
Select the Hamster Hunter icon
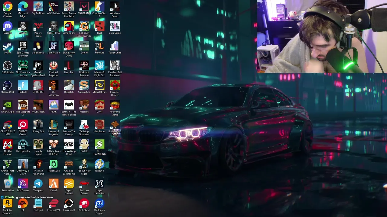click(115, 85)
